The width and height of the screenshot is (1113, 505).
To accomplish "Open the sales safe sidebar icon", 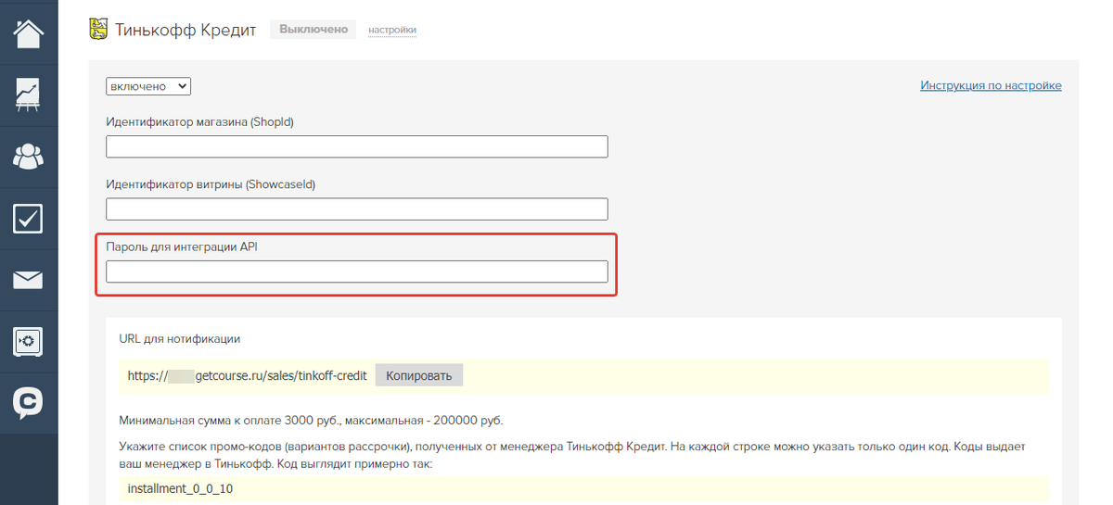I will click(29, 342).
